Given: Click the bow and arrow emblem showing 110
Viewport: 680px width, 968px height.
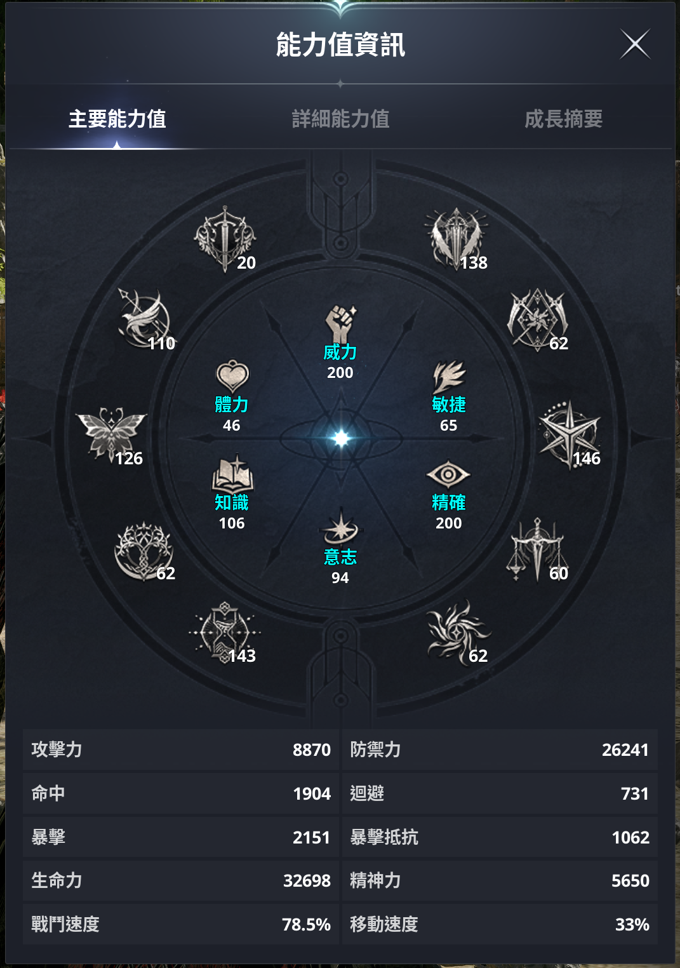Looking at the screenshot, I should (x=145, y=318).
